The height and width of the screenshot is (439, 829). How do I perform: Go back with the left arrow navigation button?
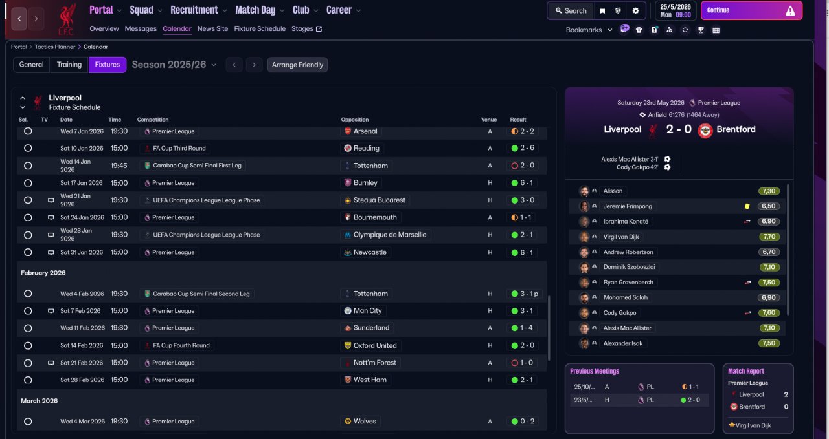coord(19,19)
